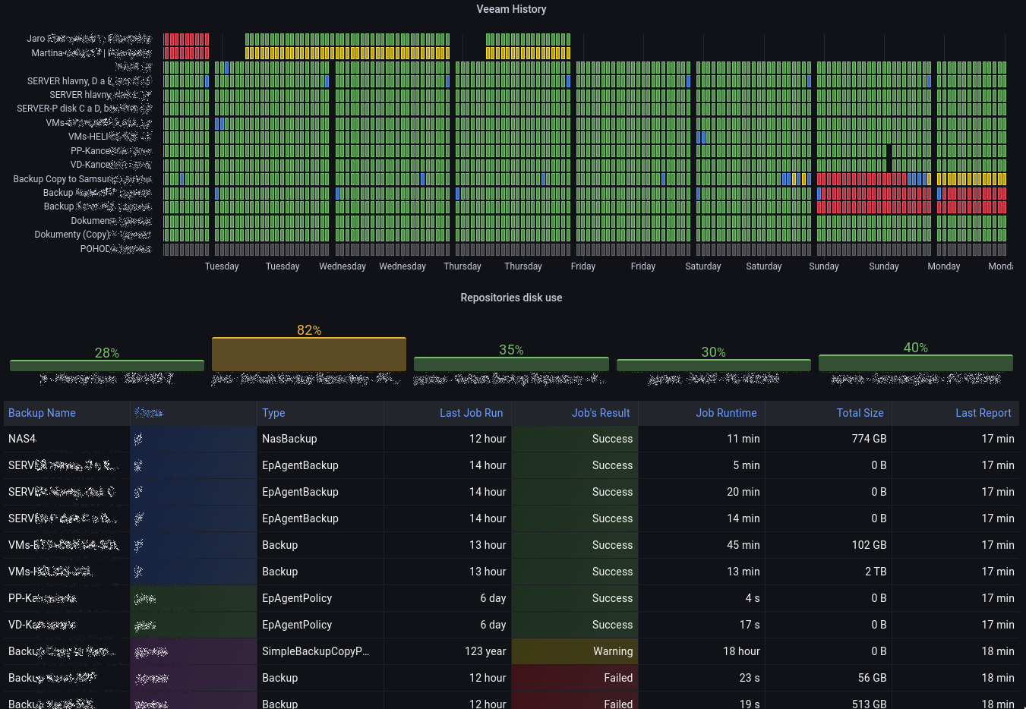Sort by Job Runtime column header
The image size is (1026, 709).
coord(726,413)
